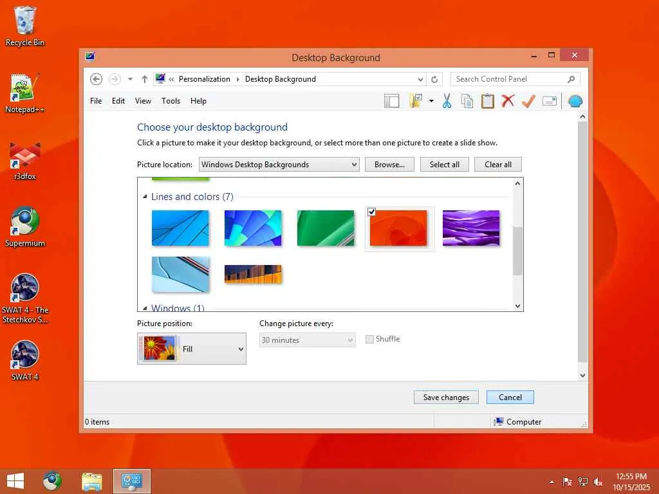Click the Save changes button

pos(446,398)
